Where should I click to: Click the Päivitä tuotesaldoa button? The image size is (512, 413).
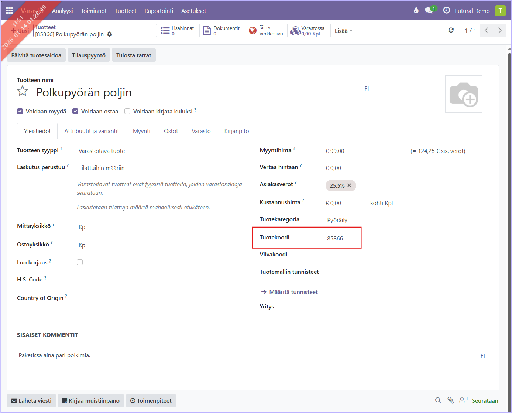click(36, 55)
